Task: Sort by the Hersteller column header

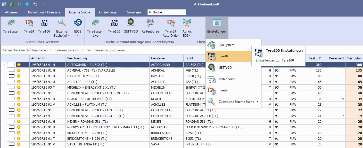Action: click(166, 58)
